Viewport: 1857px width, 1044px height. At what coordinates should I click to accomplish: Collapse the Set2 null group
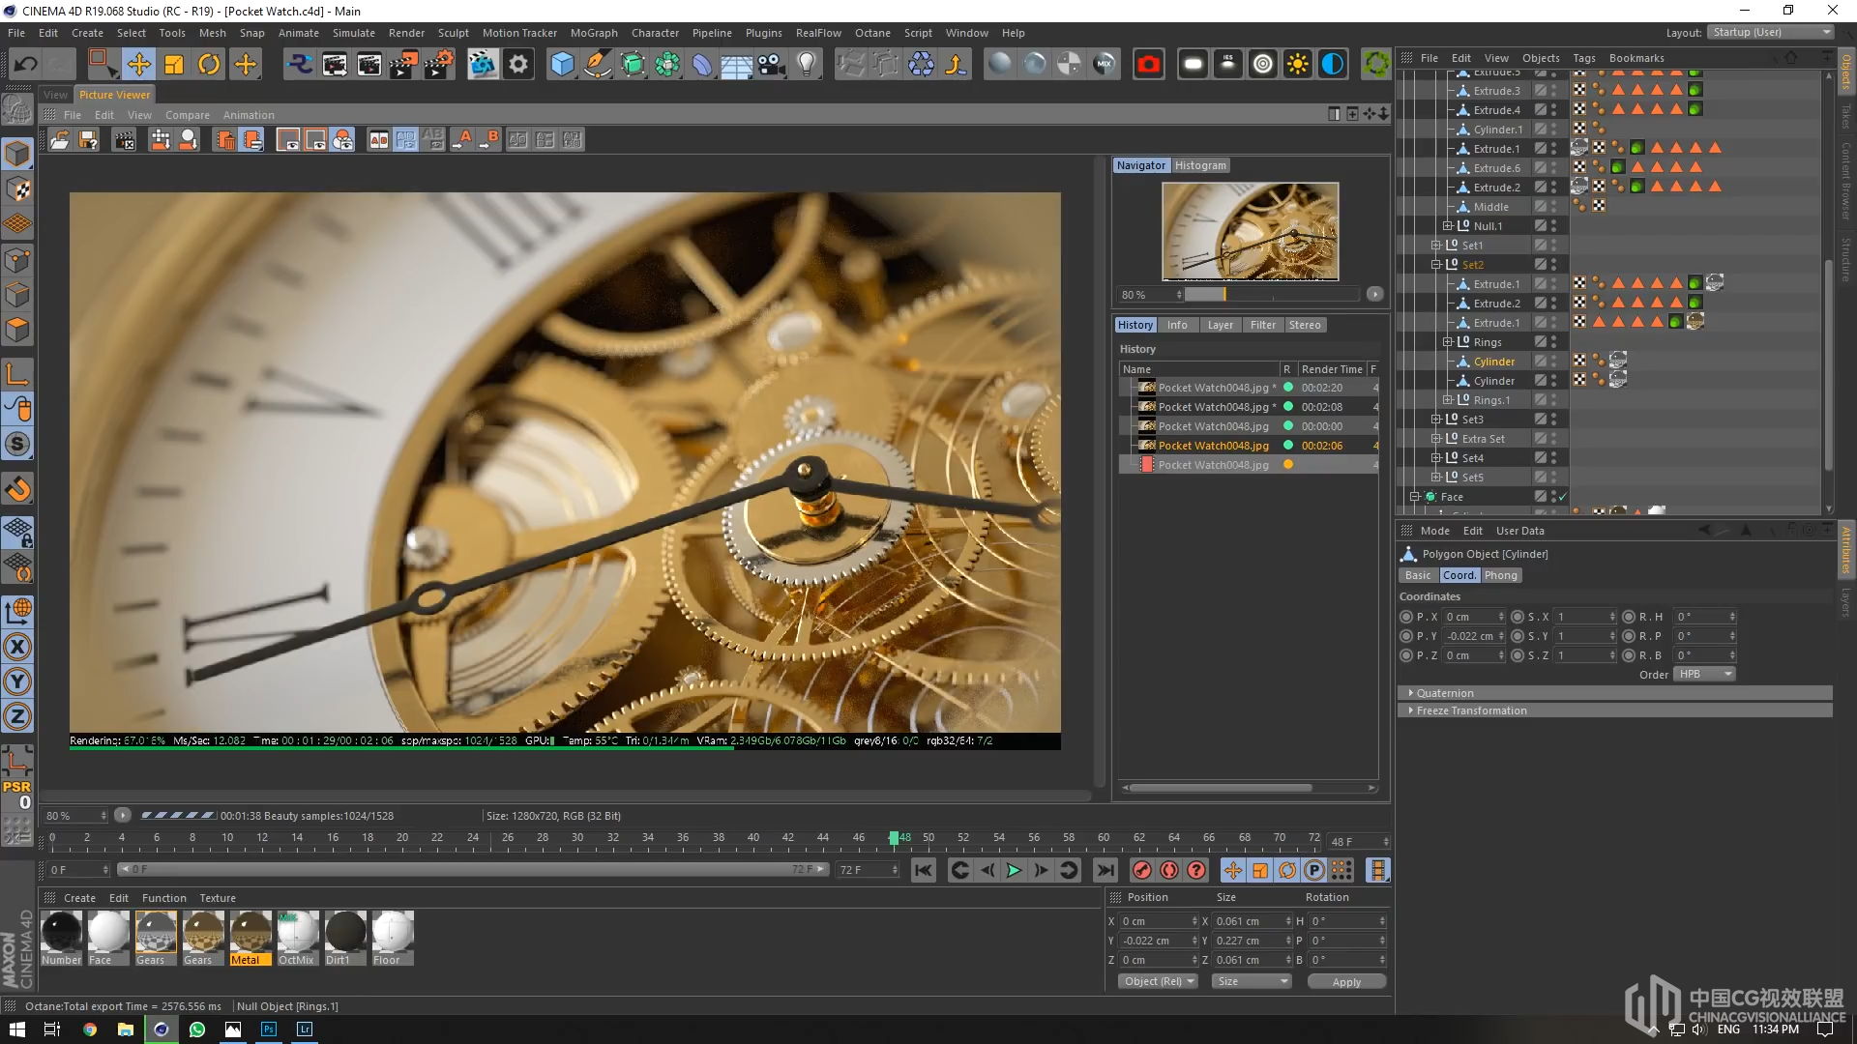point(1436,265)
